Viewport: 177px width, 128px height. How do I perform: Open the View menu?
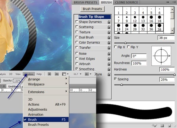tap(18, 74)
